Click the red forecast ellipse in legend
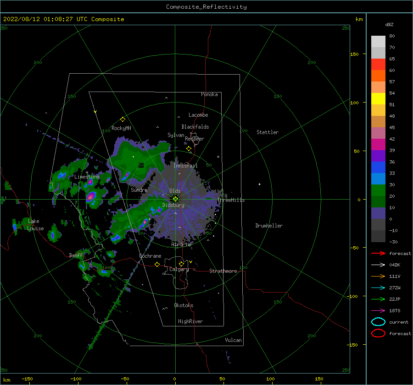The width and height of the screenshot is (413, 385). pos(378,333)
